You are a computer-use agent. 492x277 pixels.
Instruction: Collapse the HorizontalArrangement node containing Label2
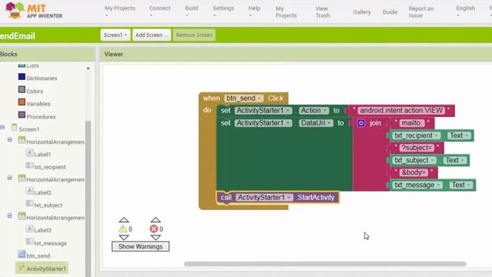(x=10, y=178)
